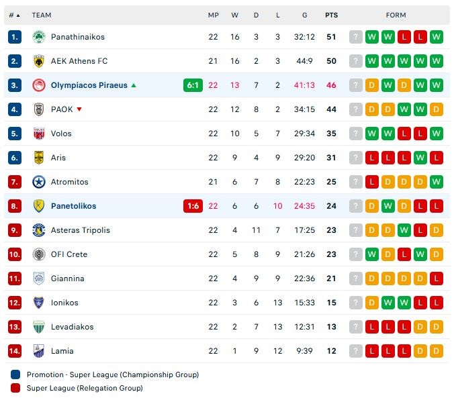Click the 6:1 score badge for Olympiacos
The height and width of the screenshot is (402, 454).
coord(193,85)
